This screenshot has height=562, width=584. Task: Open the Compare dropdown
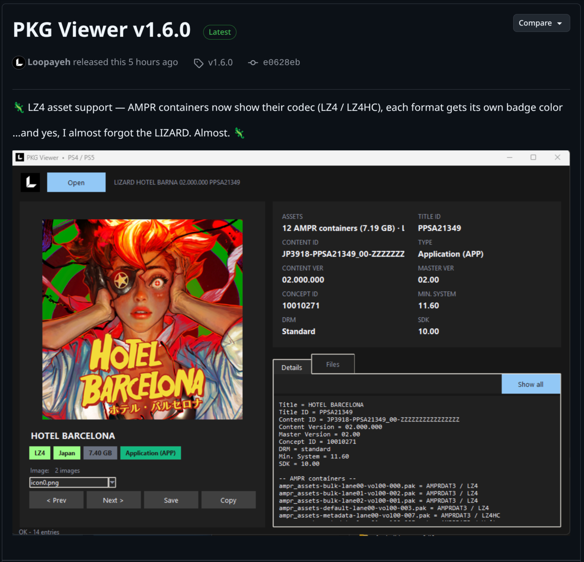(541, 23)
